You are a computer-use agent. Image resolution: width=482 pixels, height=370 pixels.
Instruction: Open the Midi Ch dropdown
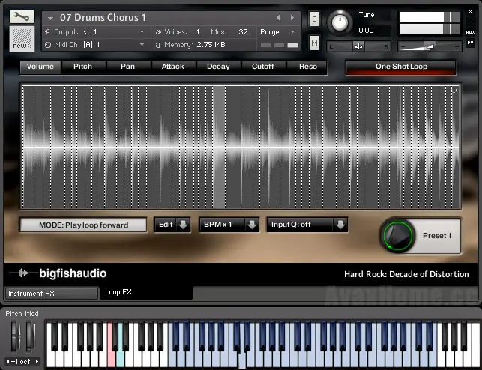[142, 45]
